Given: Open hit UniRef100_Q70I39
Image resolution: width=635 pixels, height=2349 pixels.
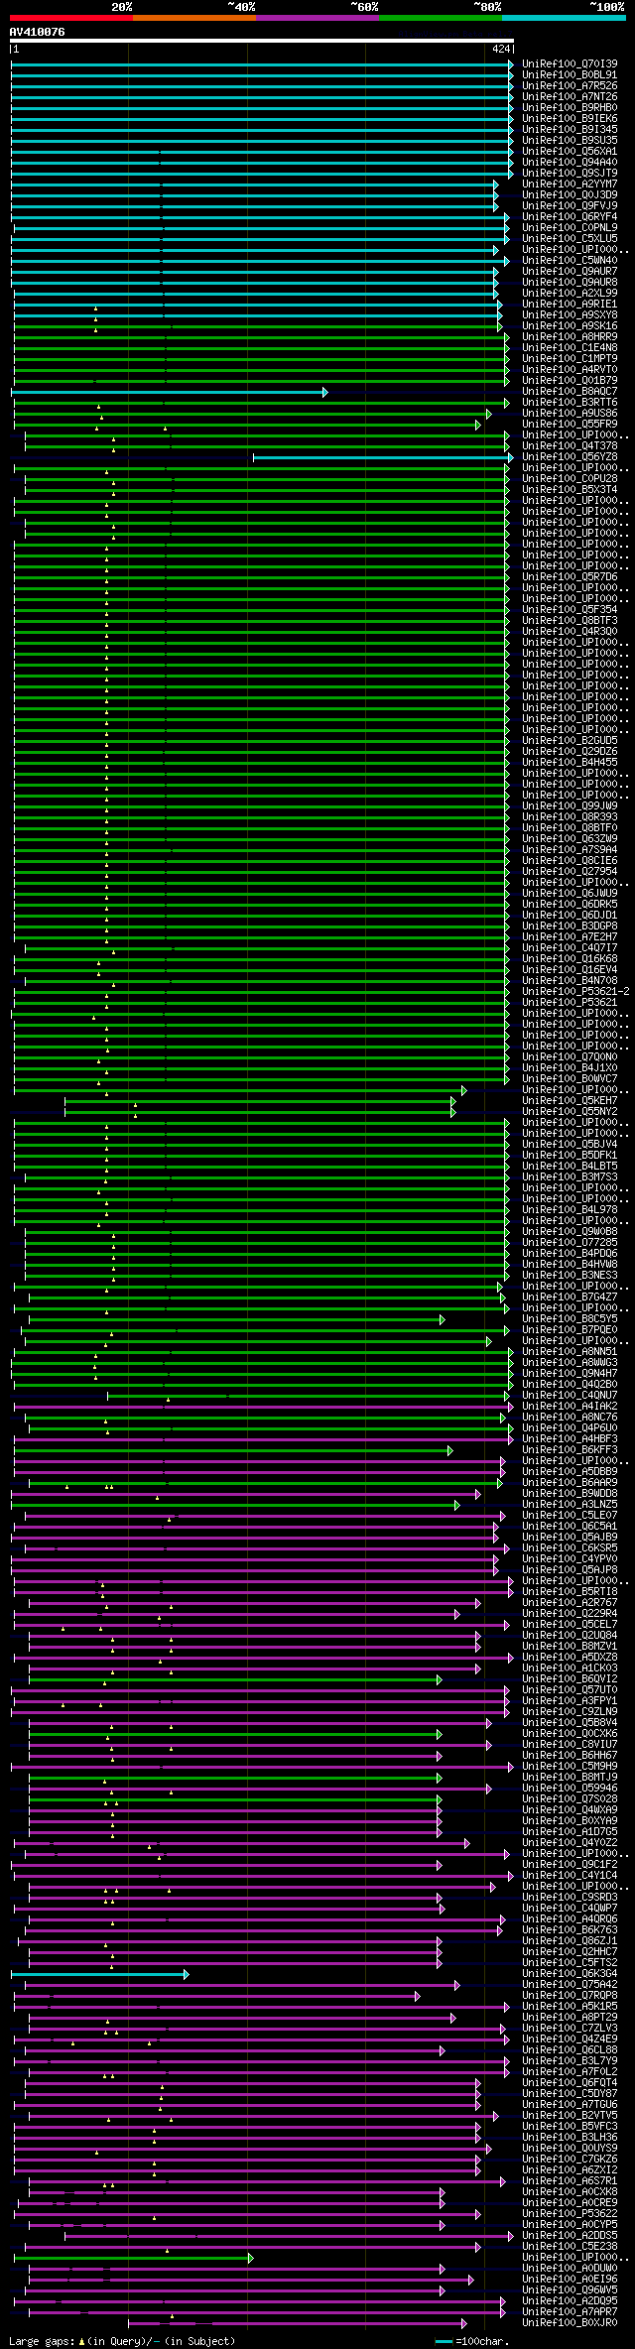Looking at the screenshot, I should [570, 63].
